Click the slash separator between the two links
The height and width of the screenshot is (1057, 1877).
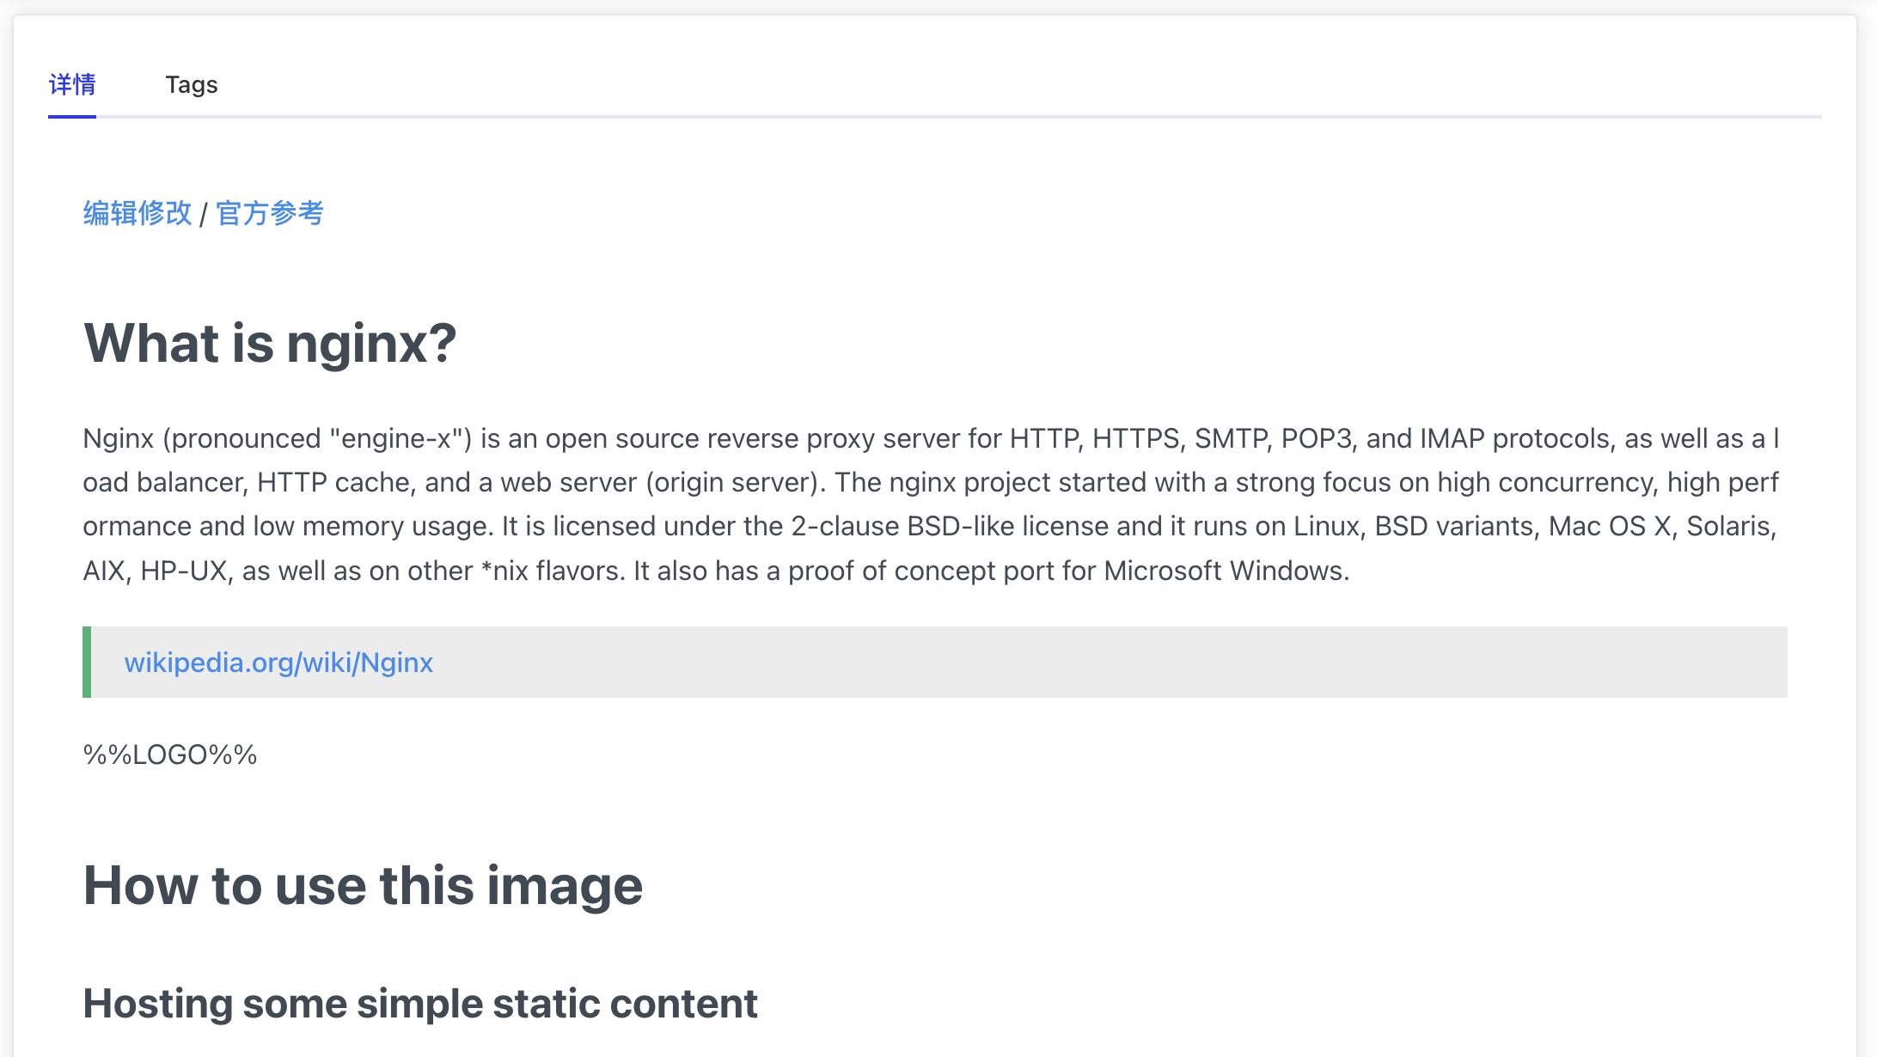pyautogui.click(x=204, y=214)
